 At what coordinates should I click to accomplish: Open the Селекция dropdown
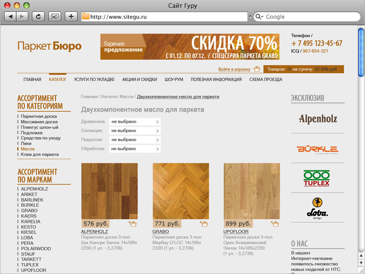point(135,131)
